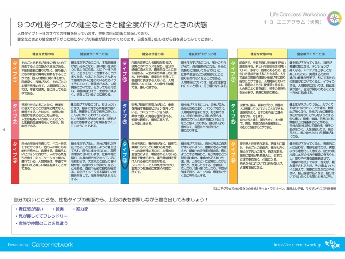Click the prompt '自分の良いところを、性格タイプの側面から…'
Image resolution: width=345 pixels, height=259 pixels.
pyautogui.click(x=110, y=200)
